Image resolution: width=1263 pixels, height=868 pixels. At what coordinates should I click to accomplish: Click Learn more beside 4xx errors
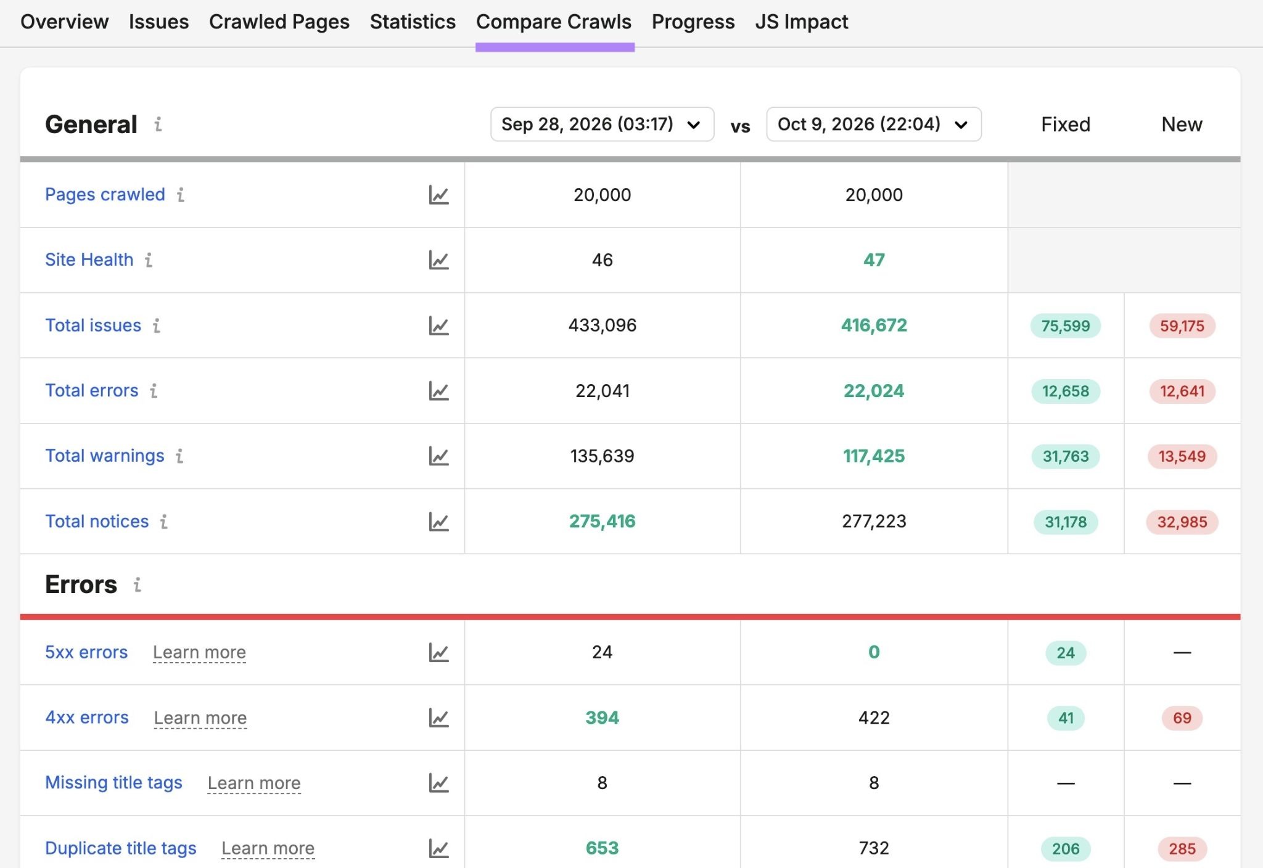click(x=200, y=718)
